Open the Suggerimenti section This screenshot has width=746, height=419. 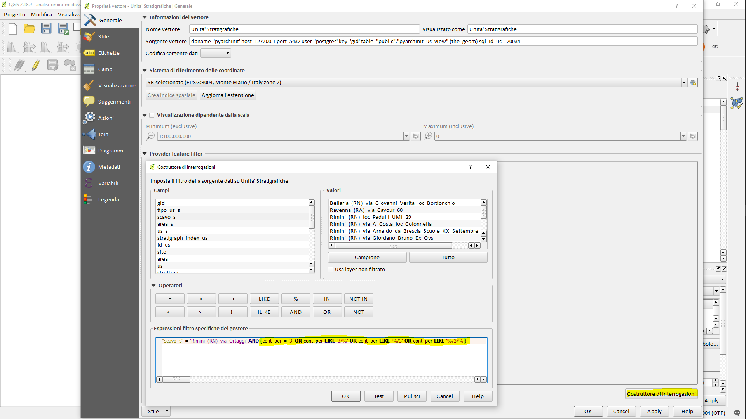tap(110, 102)
